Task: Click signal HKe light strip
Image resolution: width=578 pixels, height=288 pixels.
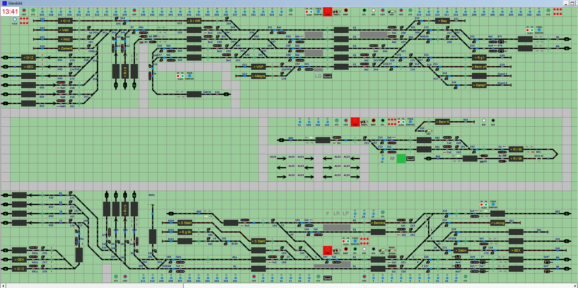Action: click(x=144, y=33)
